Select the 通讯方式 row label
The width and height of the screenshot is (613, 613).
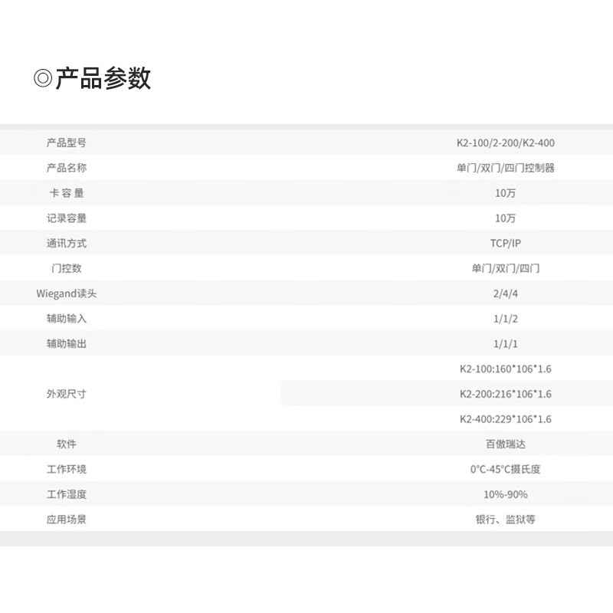[67, 244]
